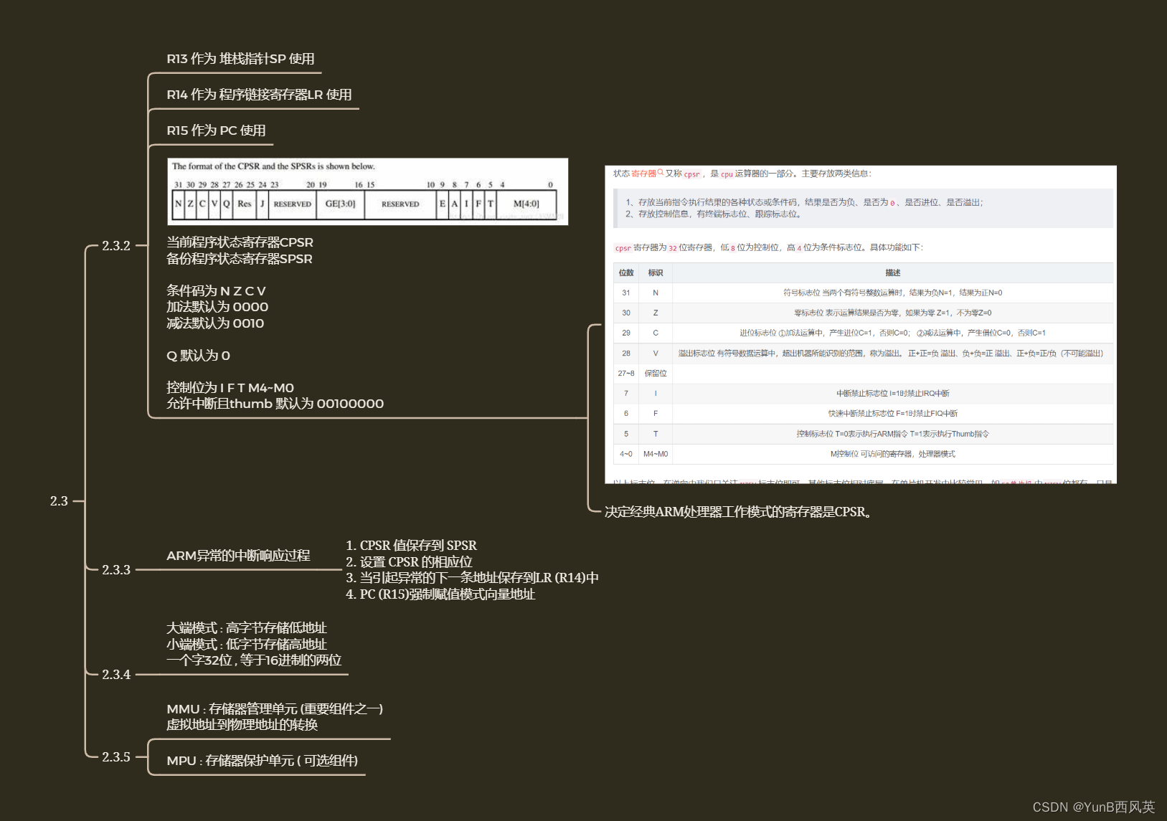Select the CPSR register table screenshot
This screenshot has width=1167, height=821.
[861, 325]
